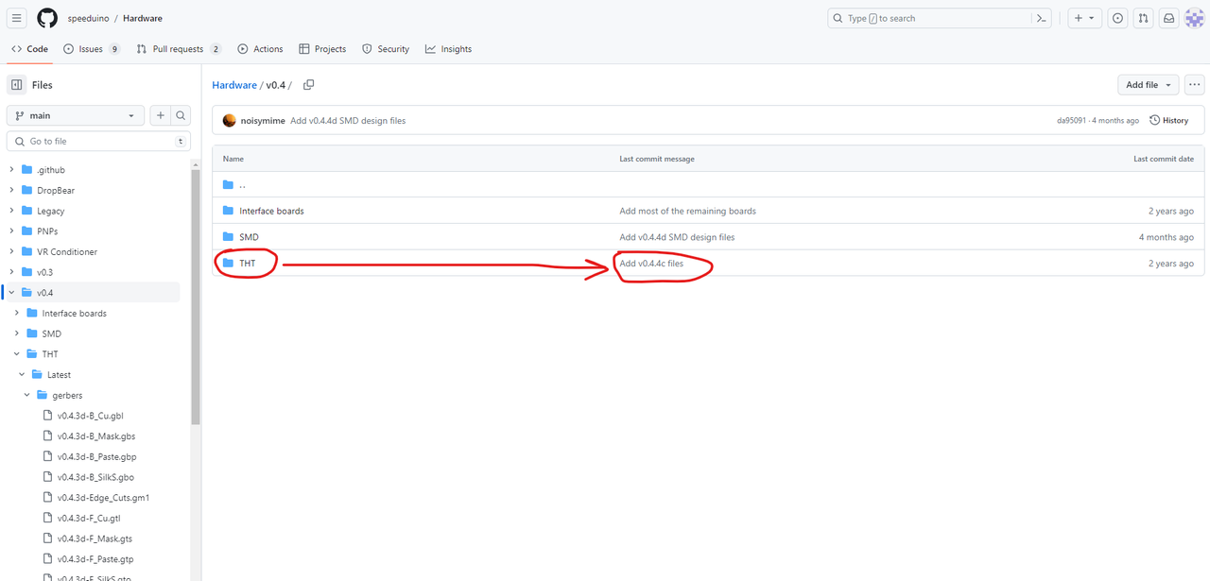Expand the Legacy folder in tree
The image size is (1210, 581).
[11, 211]
